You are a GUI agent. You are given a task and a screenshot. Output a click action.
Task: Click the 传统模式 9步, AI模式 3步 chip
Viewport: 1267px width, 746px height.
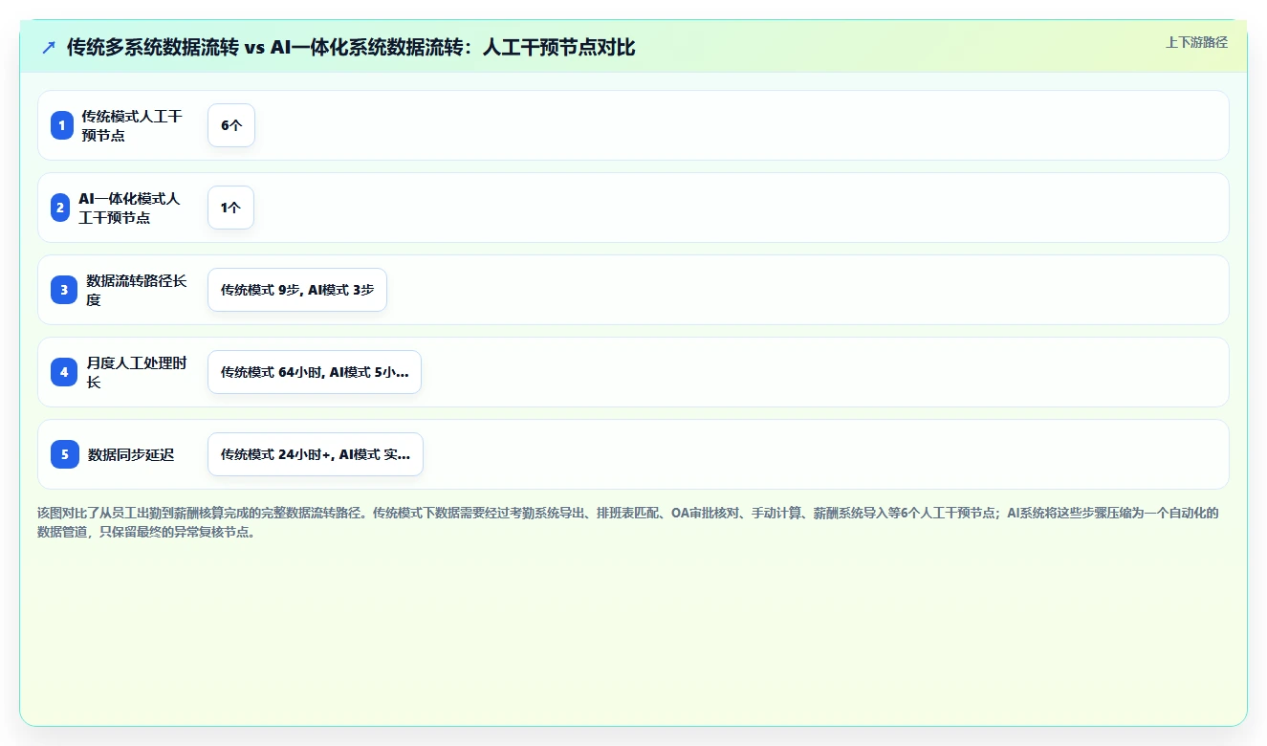[x=297, y=290]
